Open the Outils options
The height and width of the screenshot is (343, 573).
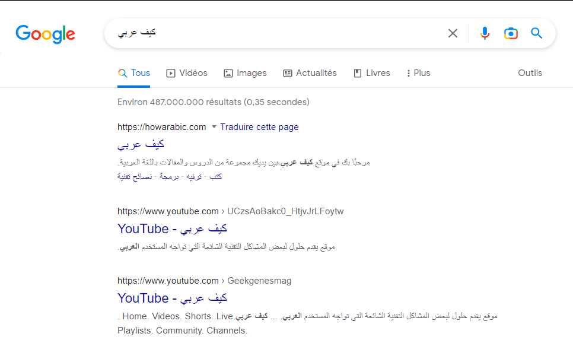530,73
